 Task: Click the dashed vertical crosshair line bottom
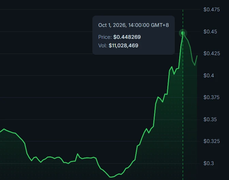click(183, 177)
